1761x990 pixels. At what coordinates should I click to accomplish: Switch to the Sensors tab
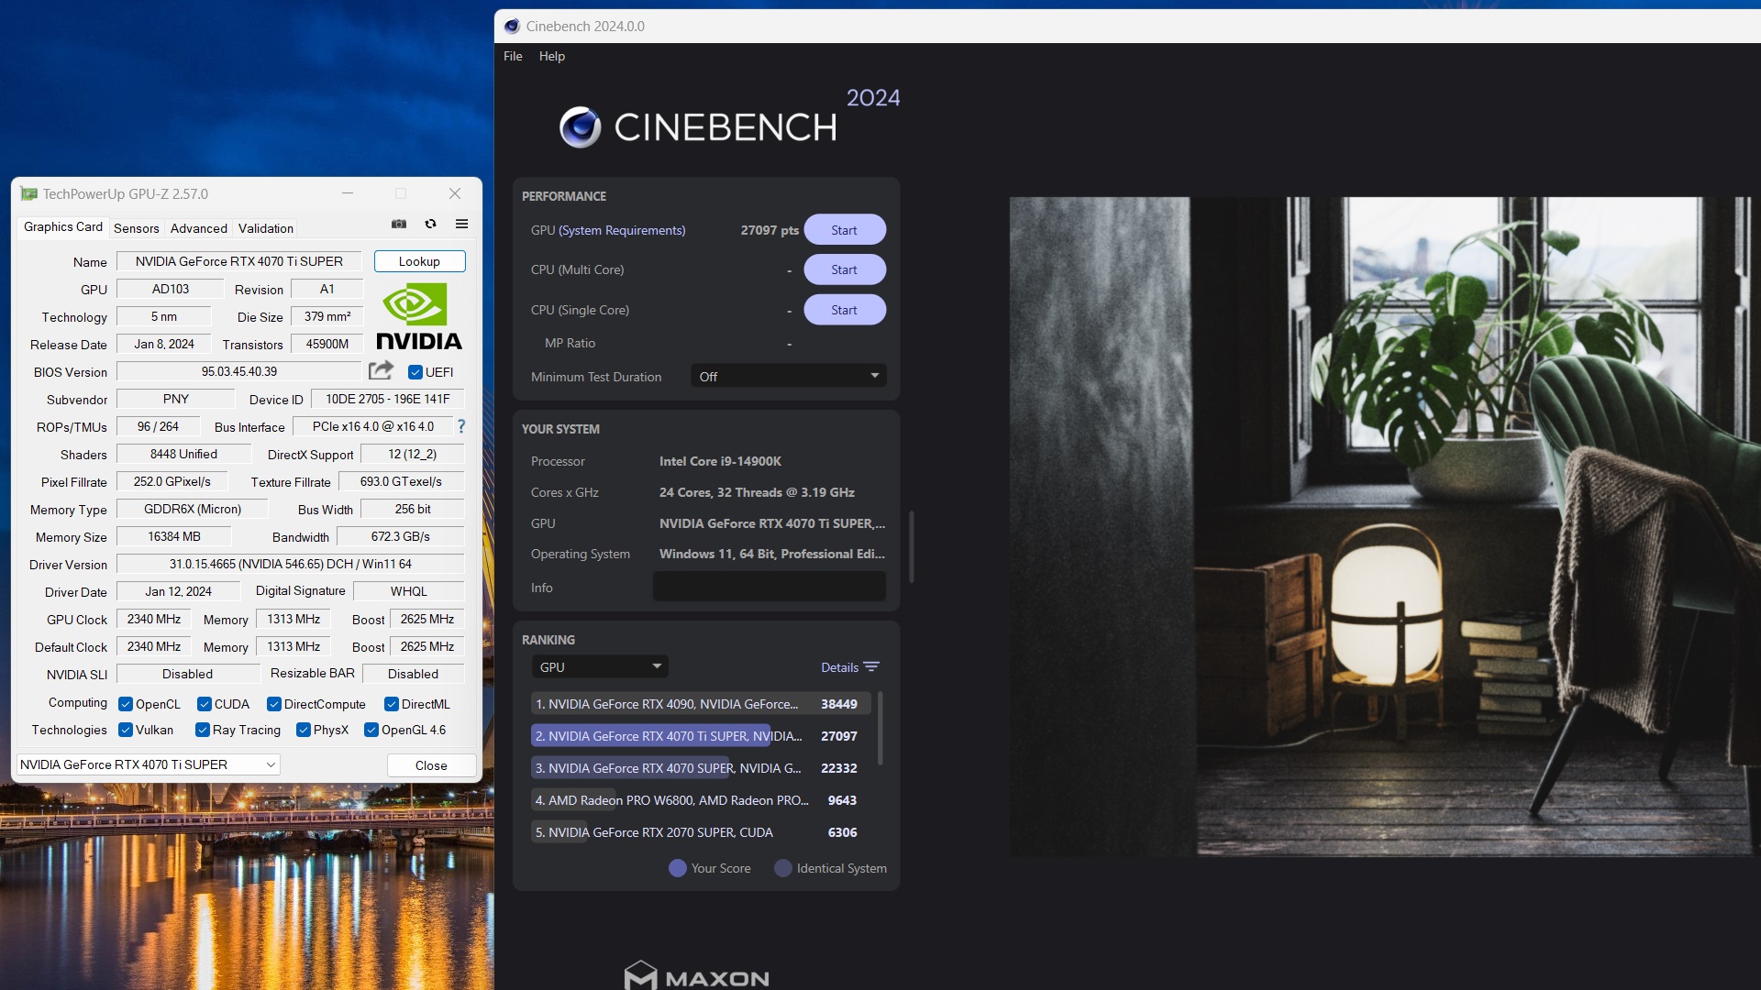pos(136,227)
